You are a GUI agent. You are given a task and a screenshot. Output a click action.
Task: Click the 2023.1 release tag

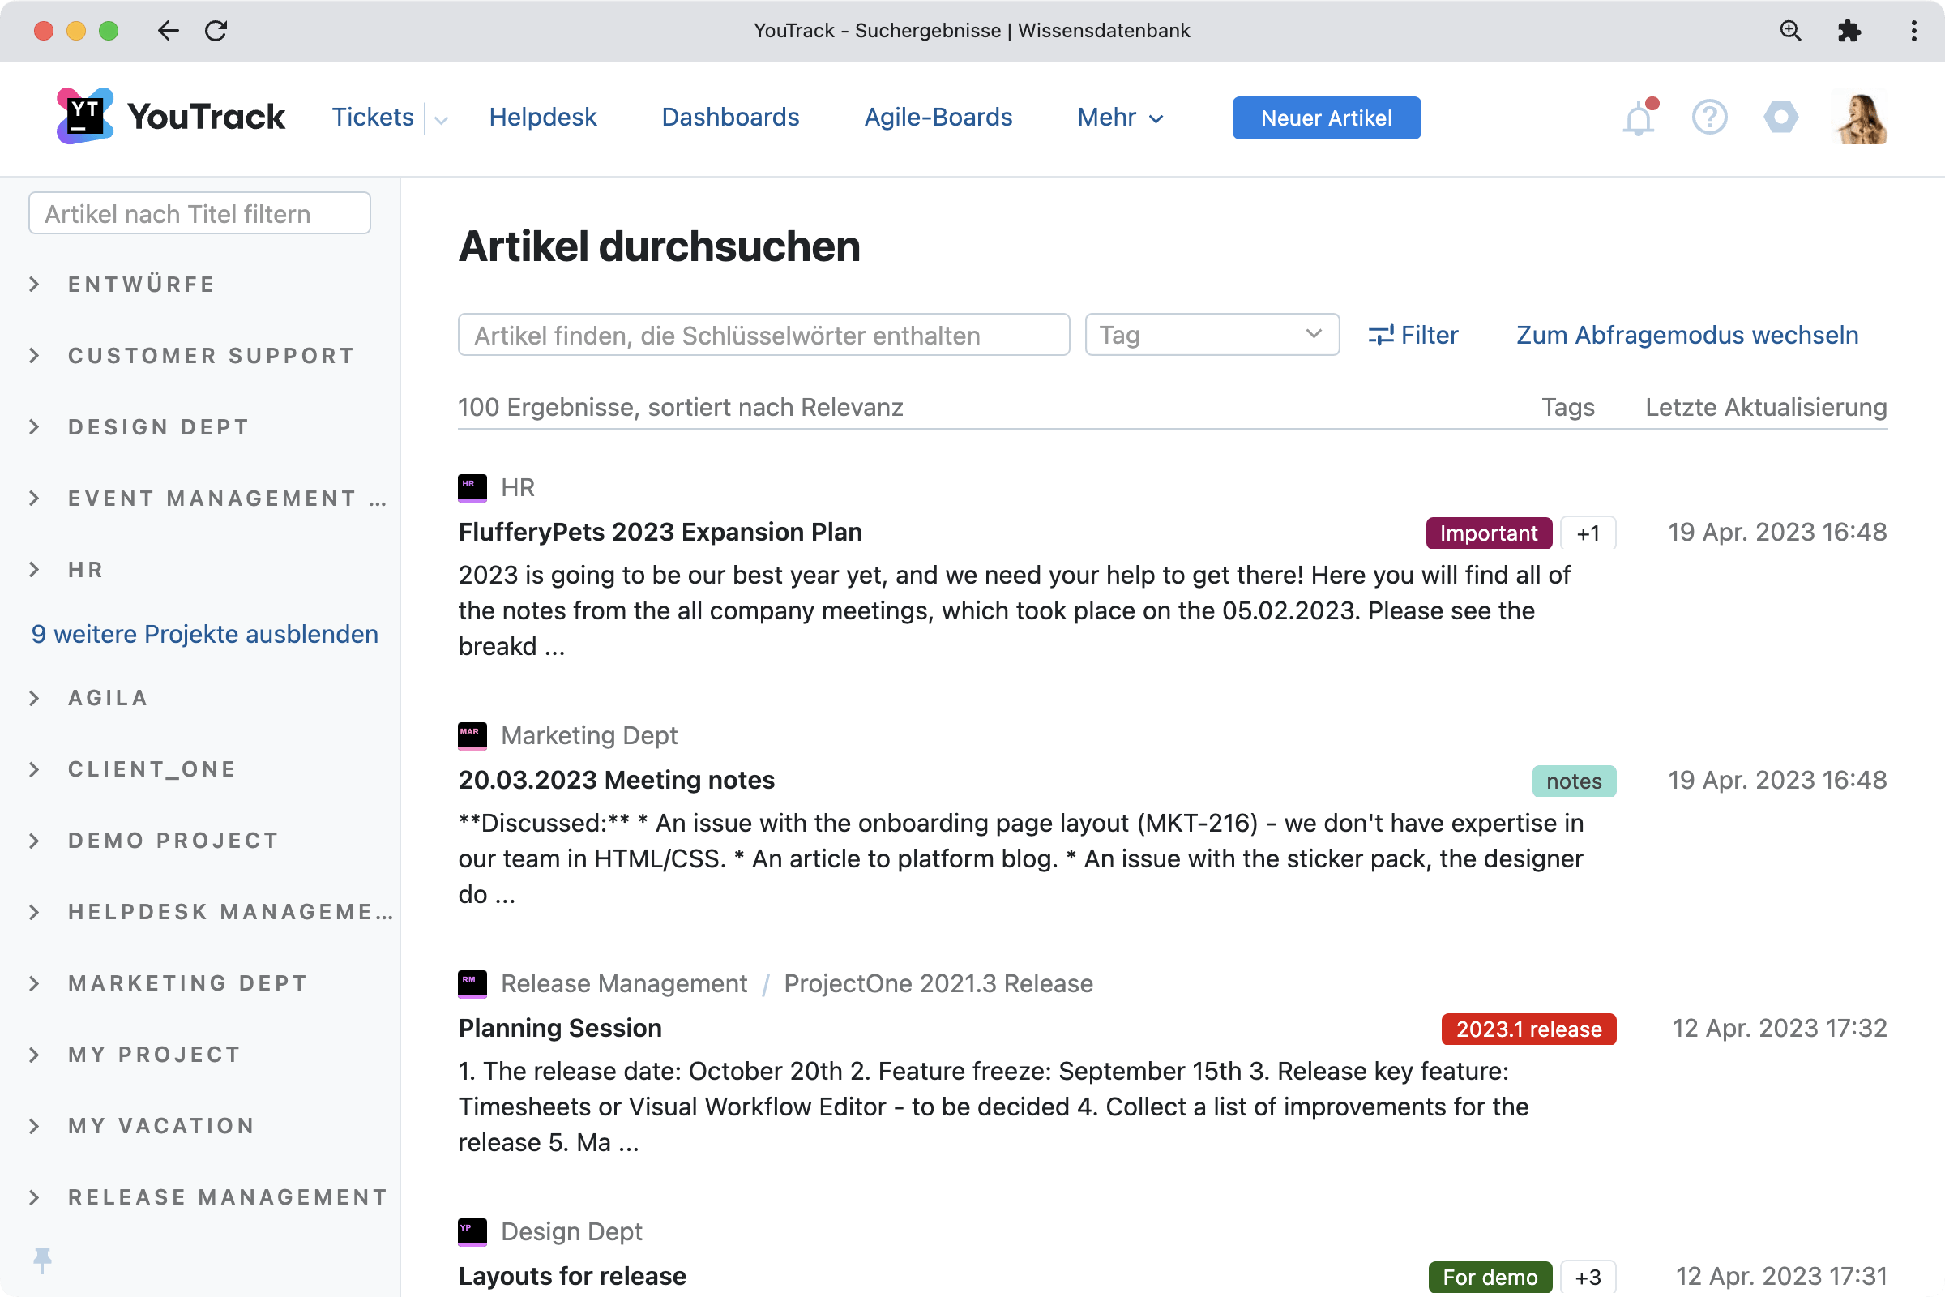tap(1528, 1029)
